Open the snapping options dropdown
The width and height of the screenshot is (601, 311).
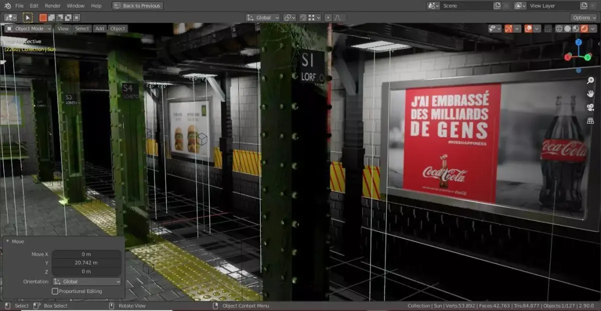click(x=315, y=18)
